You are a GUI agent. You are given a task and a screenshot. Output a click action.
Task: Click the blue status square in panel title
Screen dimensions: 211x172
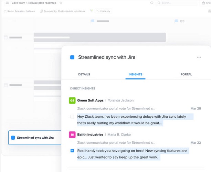pyautogui.click(x=72, y=57)
